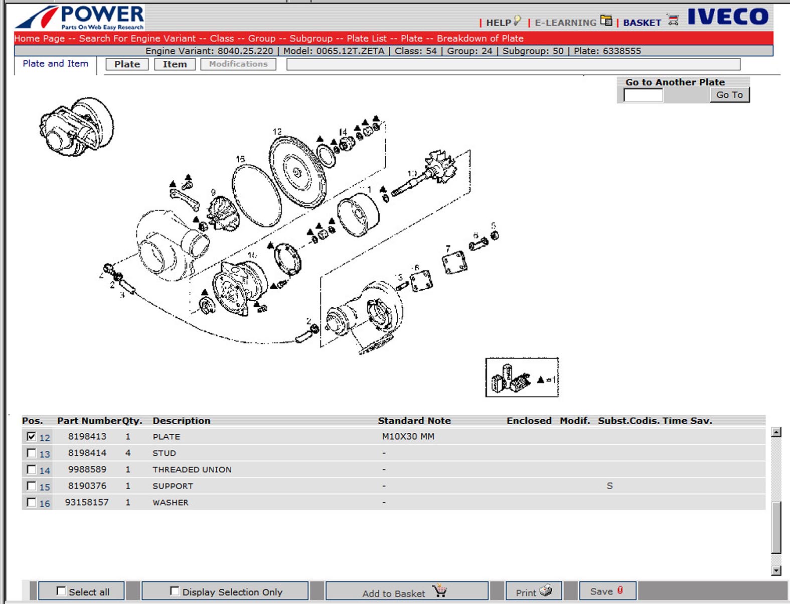Viewport: 790px width, 604px height.
Task: Uncheck the checkbox for position 12 PLATE
Action: click(x=31, y=437)
